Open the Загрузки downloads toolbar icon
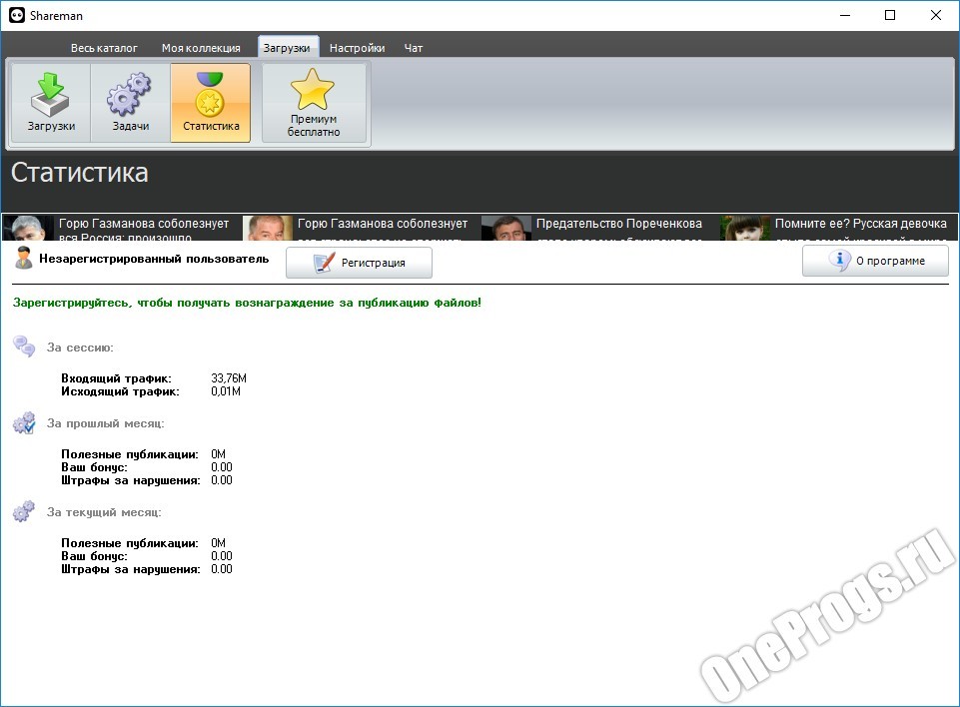Screen dimensions: 960x707 (x=51, y=103)
